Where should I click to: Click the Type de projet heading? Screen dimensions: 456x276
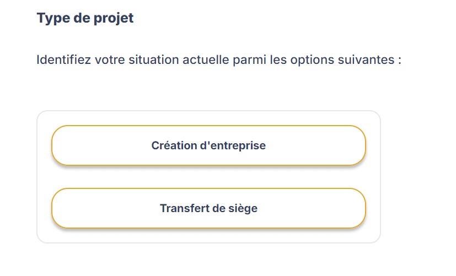tap(85, 18)
